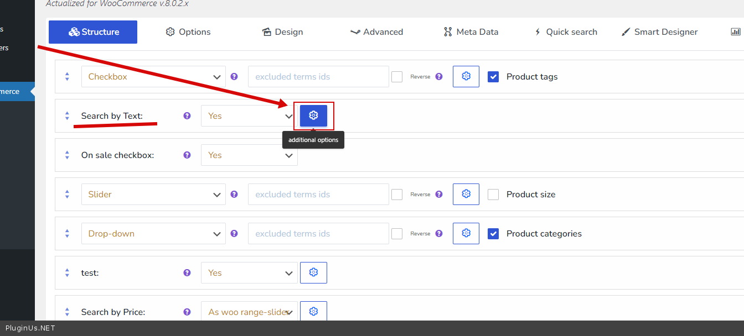This screenshot has width=744, height=336.
Task: Open Search by Price additional options gear
Action: pos(313,312)
